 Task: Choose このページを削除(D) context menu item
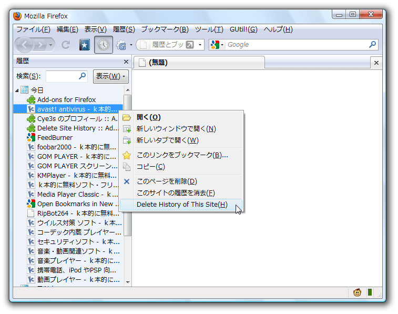pyautogui.click(x=181, y=181)
